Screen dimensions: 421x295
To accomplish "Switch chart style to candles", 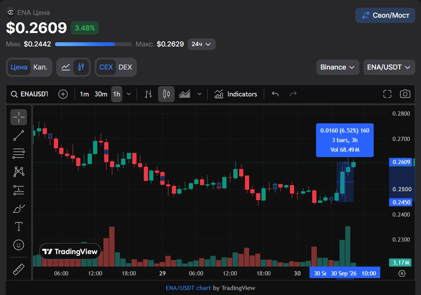I will (x=166, y=94).
